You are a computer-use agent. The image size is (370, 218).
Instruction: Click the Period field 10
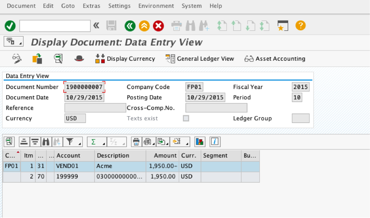click(x=297, y=97)
